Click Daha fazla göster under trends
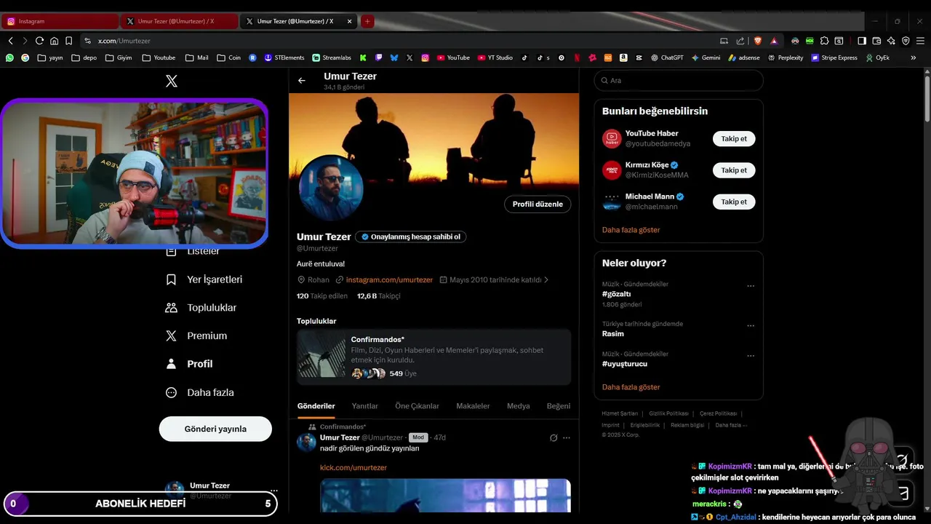 coord(631,387)
